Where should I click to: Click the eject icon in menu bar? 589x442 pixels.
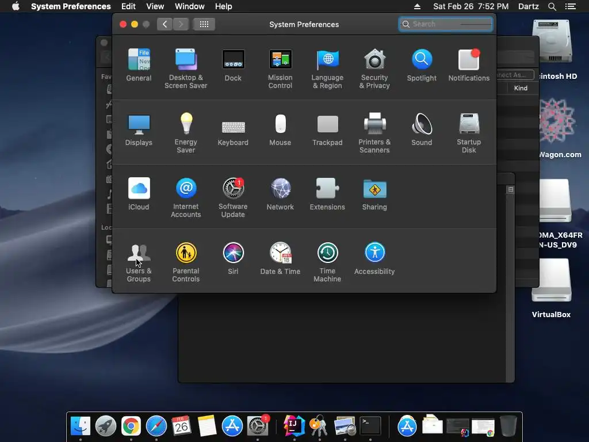[x=417, y=6]
